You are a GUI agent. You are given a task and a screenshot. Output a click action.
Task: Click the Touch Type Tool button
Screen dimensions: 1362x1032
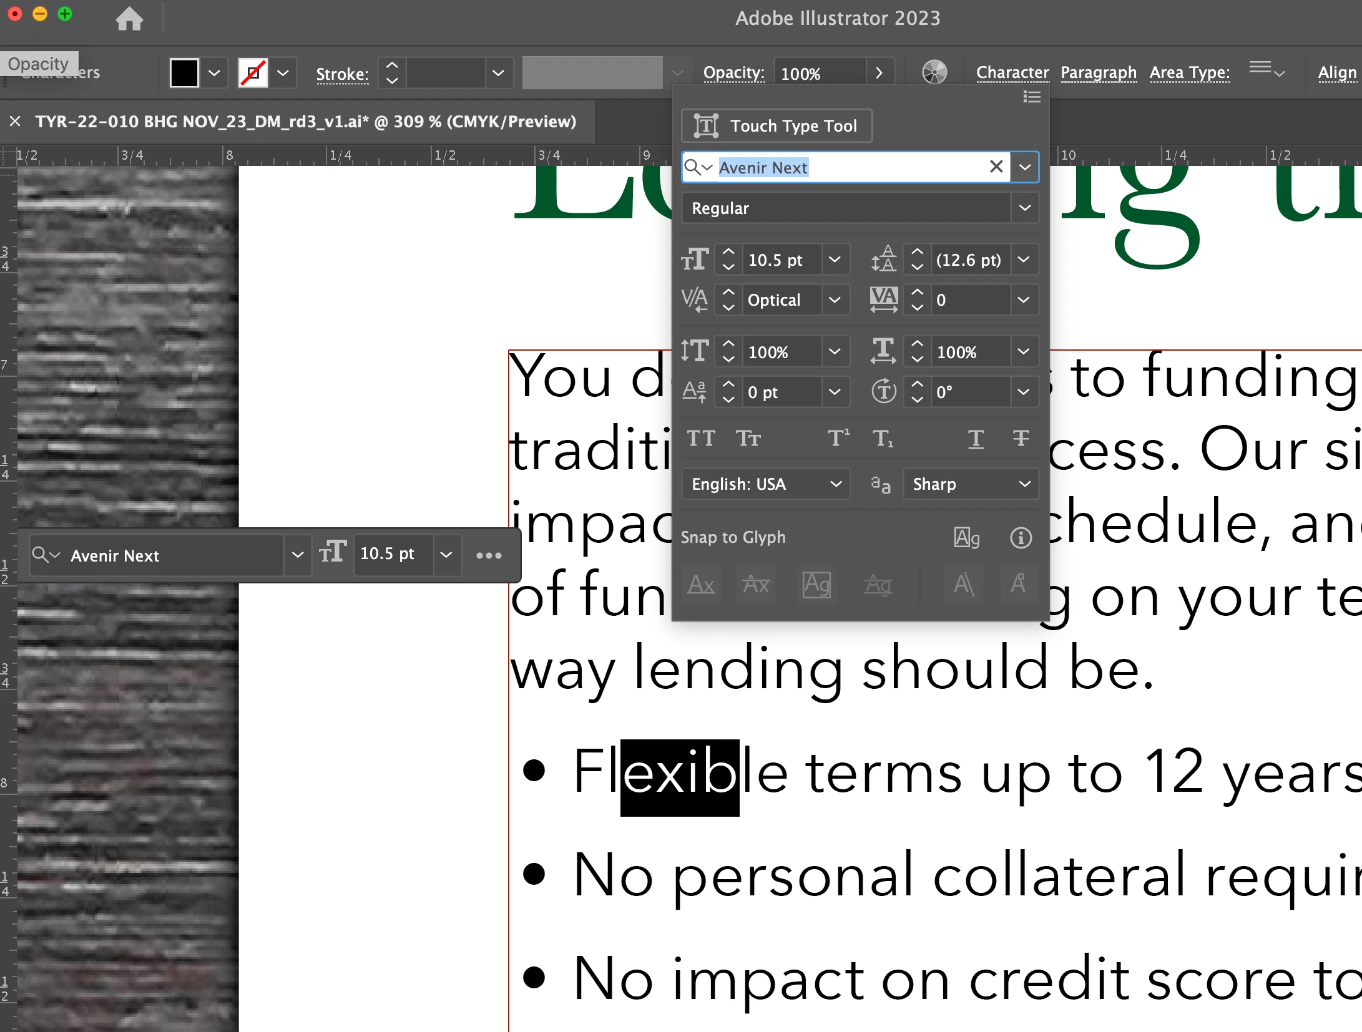click(777, 126)
